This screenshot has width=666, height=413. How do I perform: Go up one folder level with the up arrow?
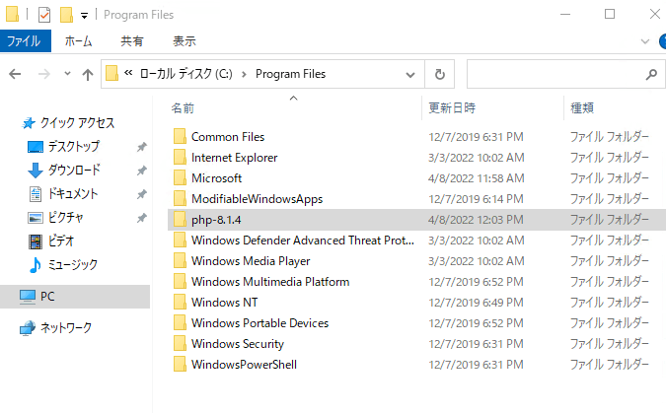click(88, 75)
